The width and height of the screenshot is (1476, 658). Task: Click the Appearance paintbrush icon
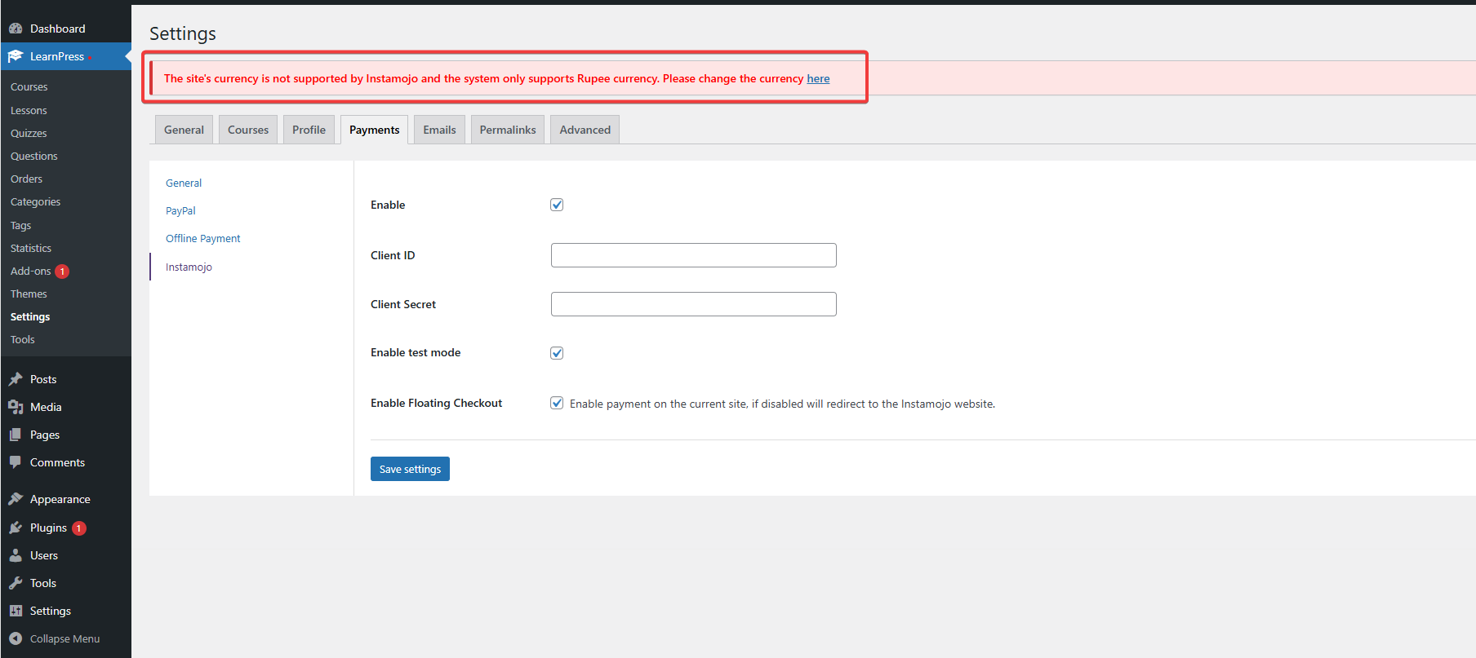pyautogui.click(x=16, y=499)
